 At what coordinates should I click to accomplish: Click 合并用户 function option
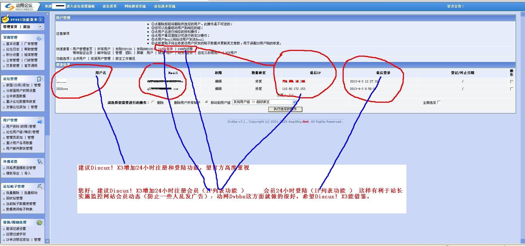pos(79,59)
